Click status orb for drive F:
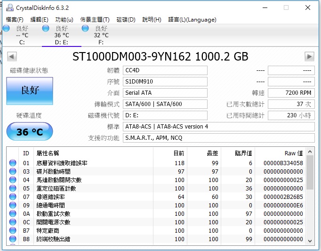321x251 pixels. coord(85,28)
